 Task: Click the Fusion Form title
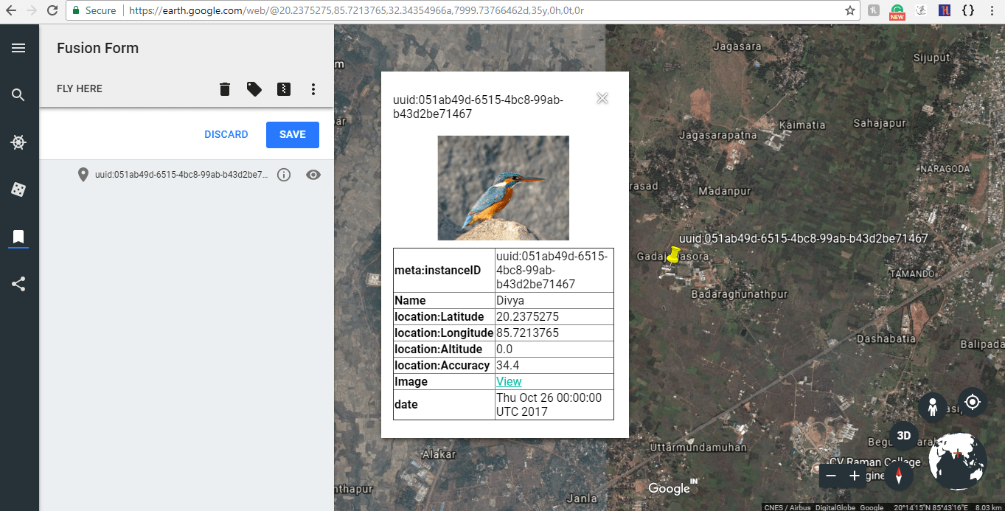[97, 48]
